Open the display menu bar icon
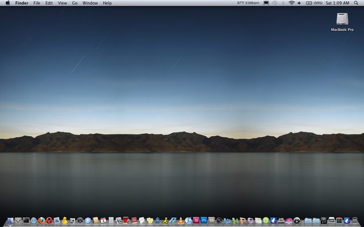Screen dimensions: 364x227 pyautogui.click(x=266, y=3)
